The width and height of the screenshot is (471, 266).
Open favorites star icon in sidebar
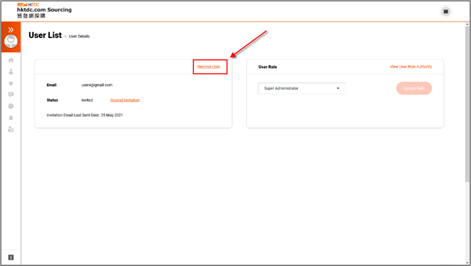point(11,83)
